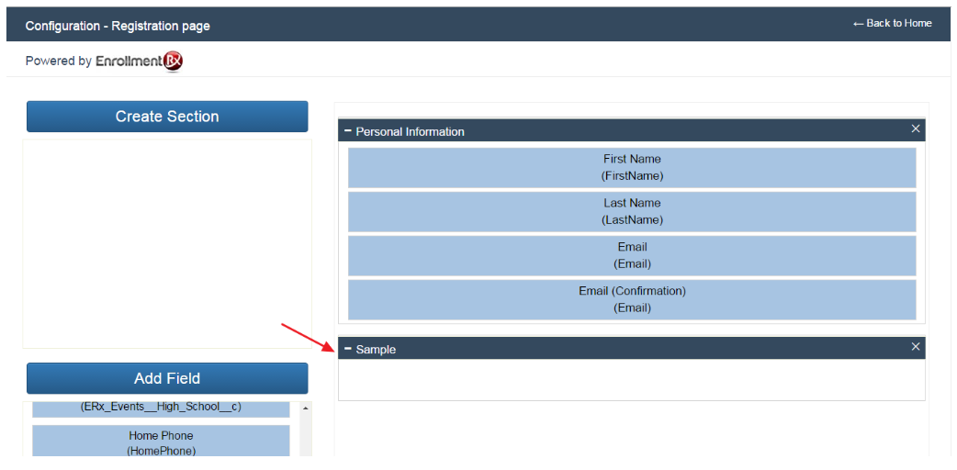Image resolution: width=957 pixels, height=470 pixels.
Task: Pick the ERx_Events__High_School__c field item
Action: click(161, 408)
